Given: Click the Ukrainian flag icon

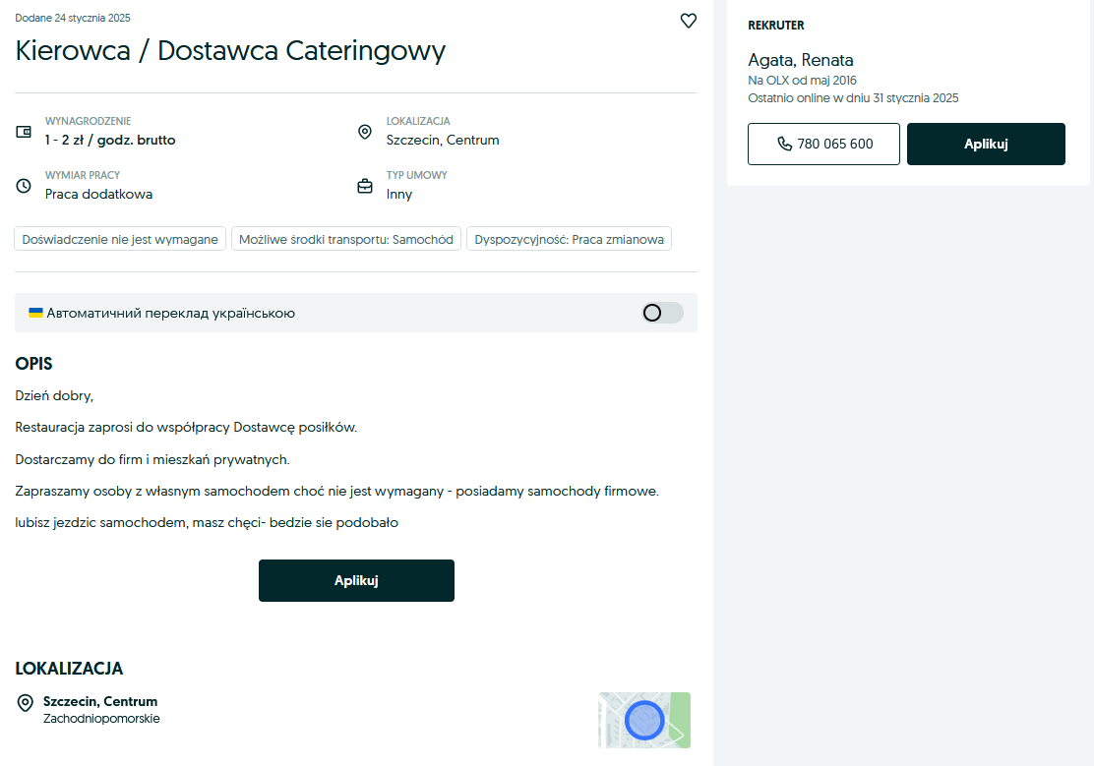Looking at the screenshot, I should pyautogui.click(x=35, y=313).
